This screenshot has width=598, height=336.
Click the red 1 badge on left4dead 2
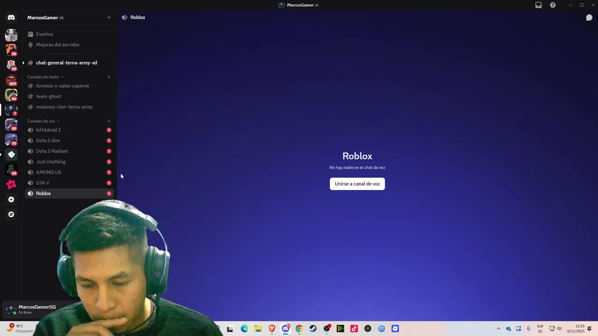pyautogui.click(x=109, y=130)
